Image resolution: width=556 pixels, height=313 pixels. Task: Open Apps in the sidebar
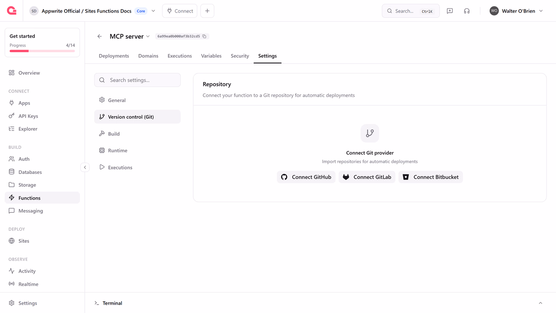point(42,103)
